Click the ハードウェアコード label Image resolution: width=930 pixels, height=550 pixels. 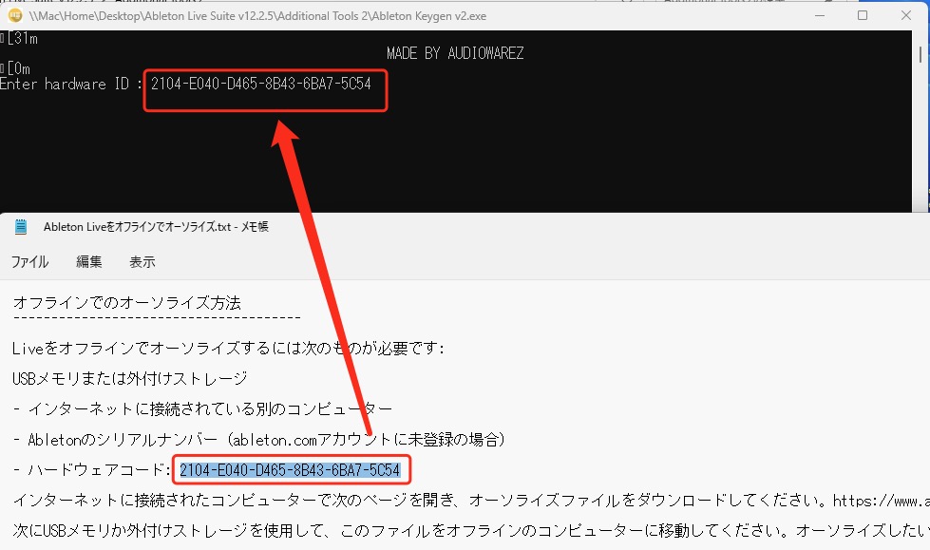point(99,470)
